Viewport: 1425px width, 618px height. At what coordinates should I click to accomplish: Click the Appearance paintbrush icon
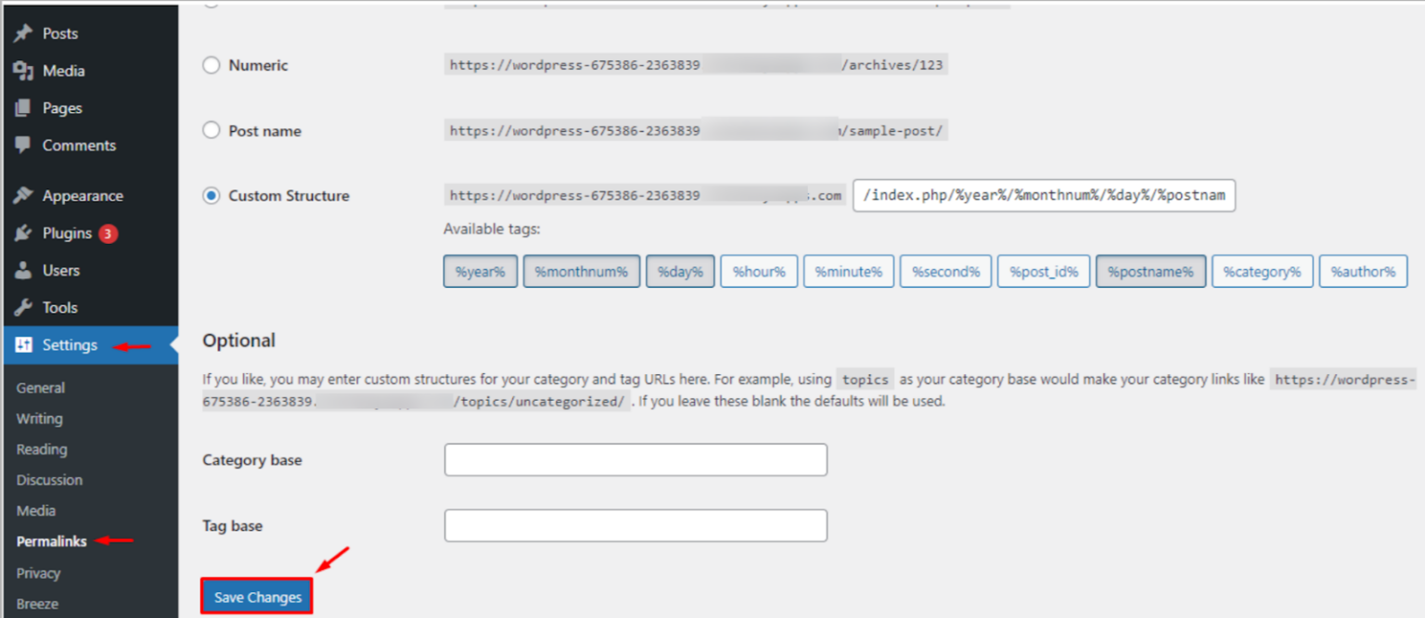(26, 195)
